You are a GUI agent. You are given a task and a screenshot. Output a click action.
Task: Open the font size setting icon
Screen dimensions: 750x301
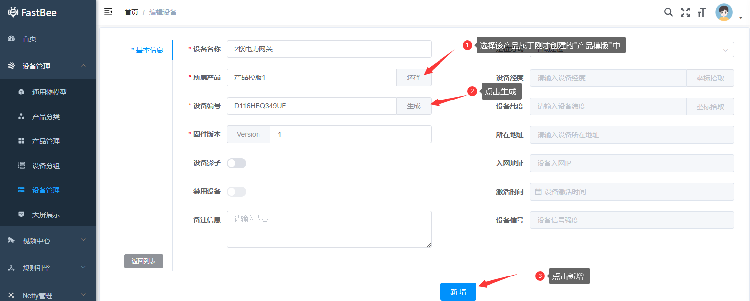pyautogui.click(x=702, y=12)
